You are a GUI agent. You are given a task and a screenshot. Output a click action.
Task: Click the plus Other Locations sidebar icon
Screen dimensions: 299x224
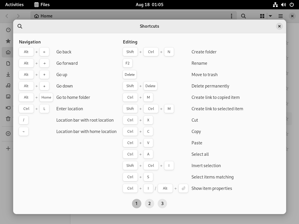(x=8, y=148)
